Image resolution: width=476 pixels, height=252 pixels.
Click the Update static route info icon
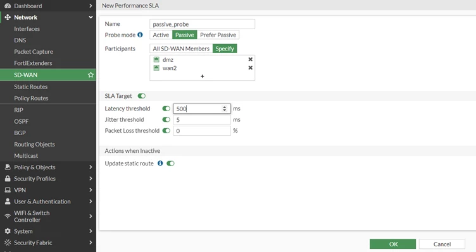(160, 163)
